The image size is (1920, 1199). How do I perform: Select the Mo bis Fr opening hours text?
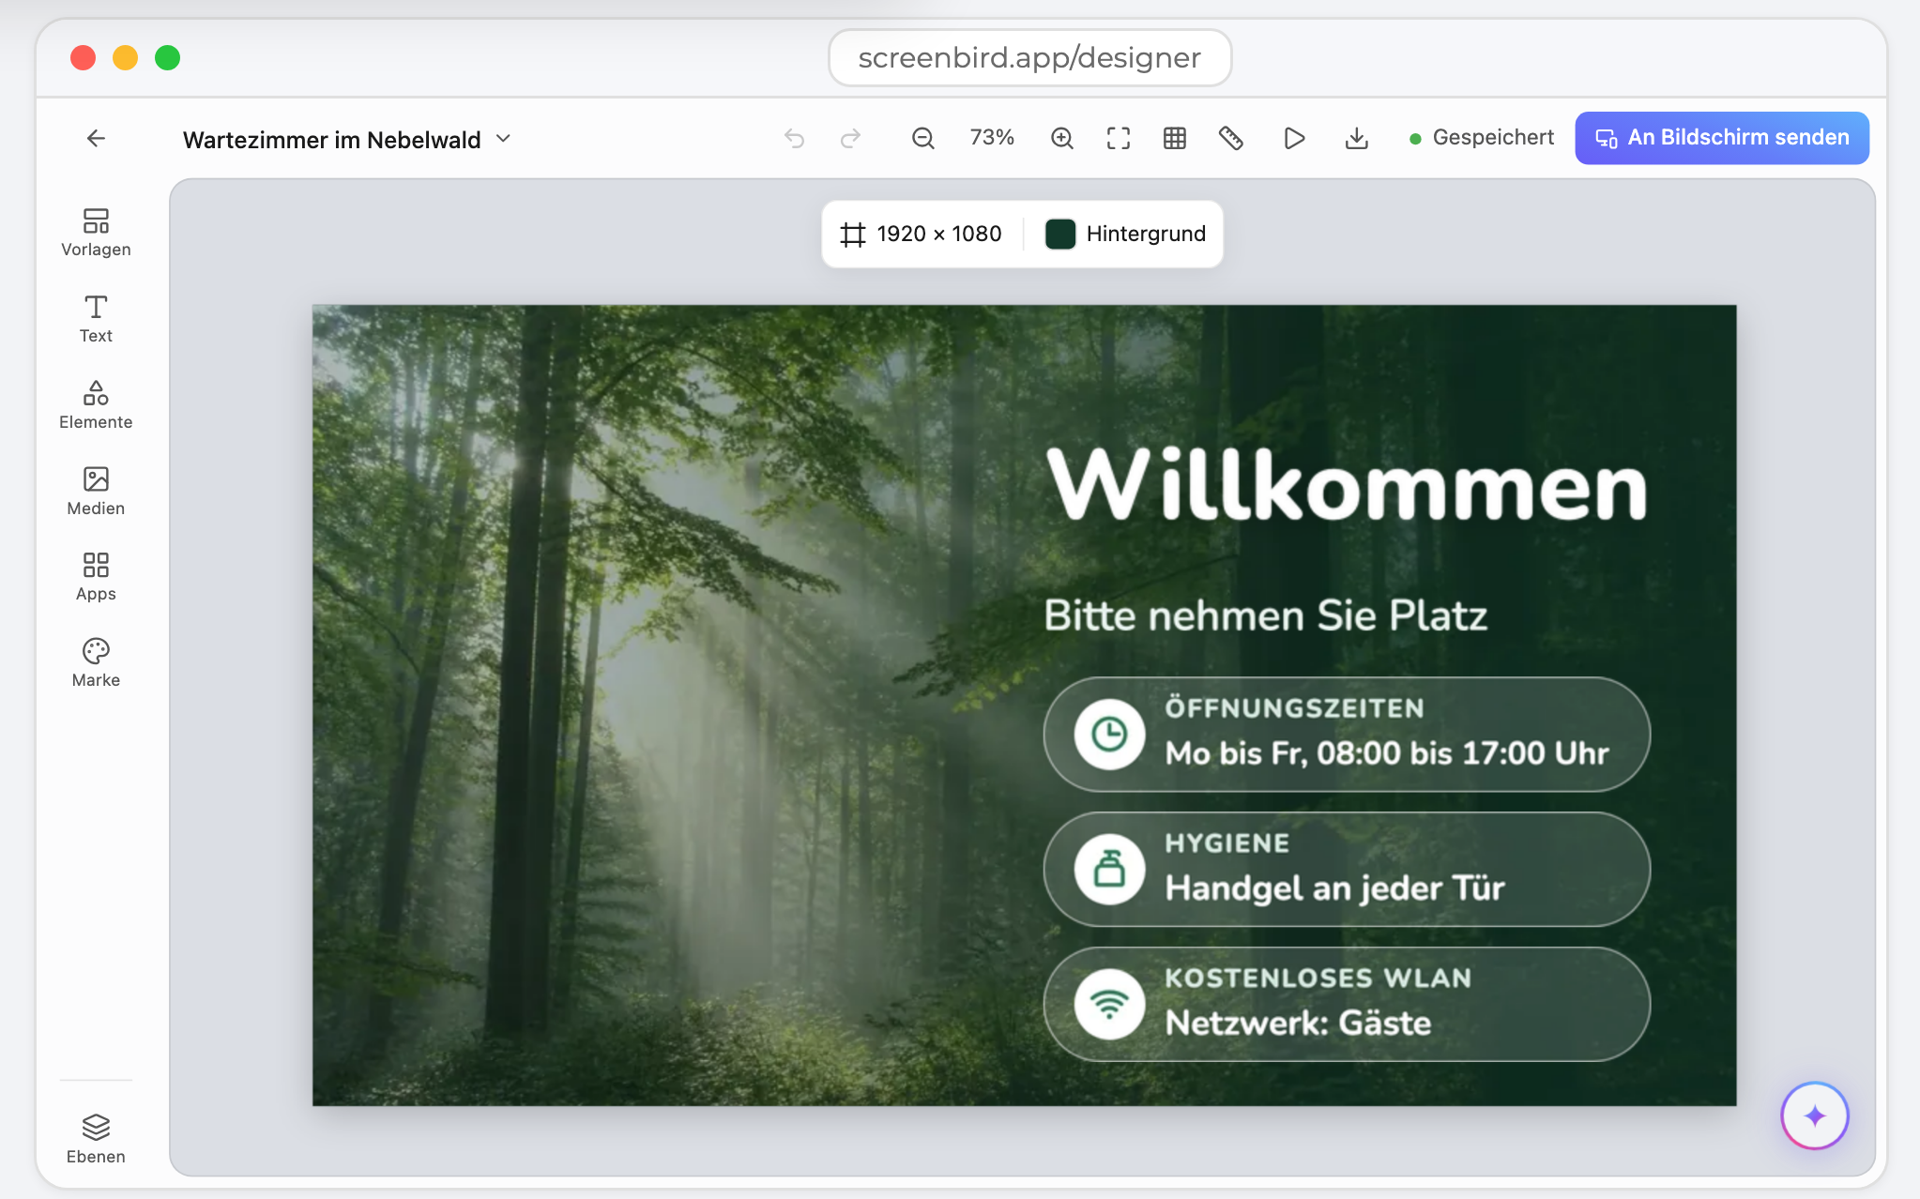click(x=1387, y=753)
